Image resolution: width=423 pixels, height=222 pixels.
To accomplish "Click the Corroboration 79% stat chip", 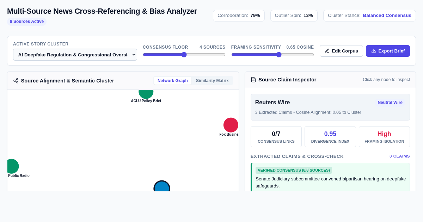I will point(239,16).
